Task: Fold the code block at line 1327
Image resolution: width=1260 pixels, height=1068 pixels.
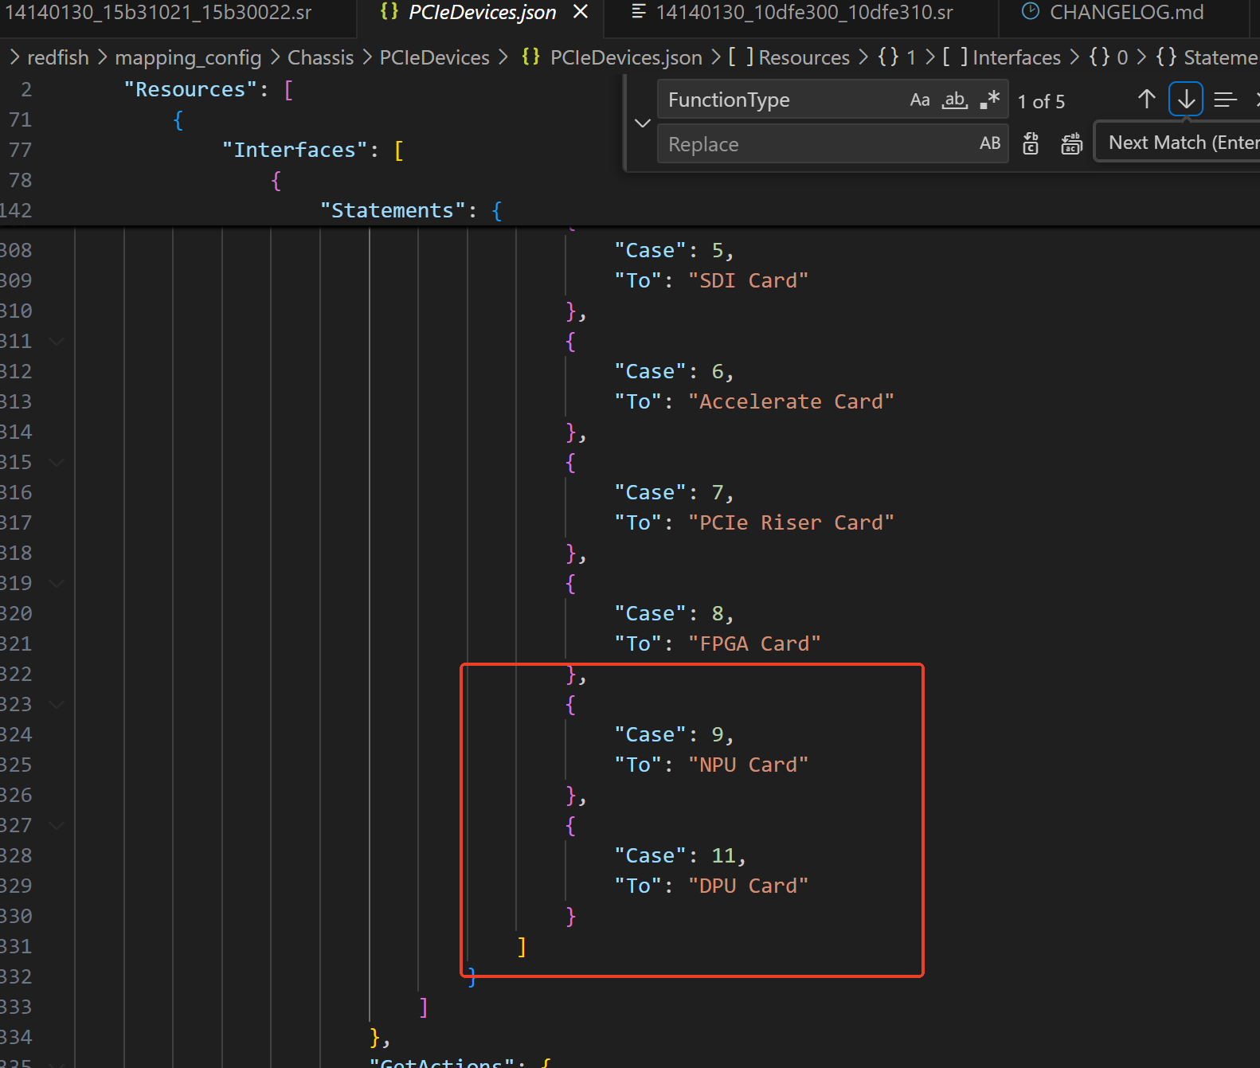Action: 57,825
